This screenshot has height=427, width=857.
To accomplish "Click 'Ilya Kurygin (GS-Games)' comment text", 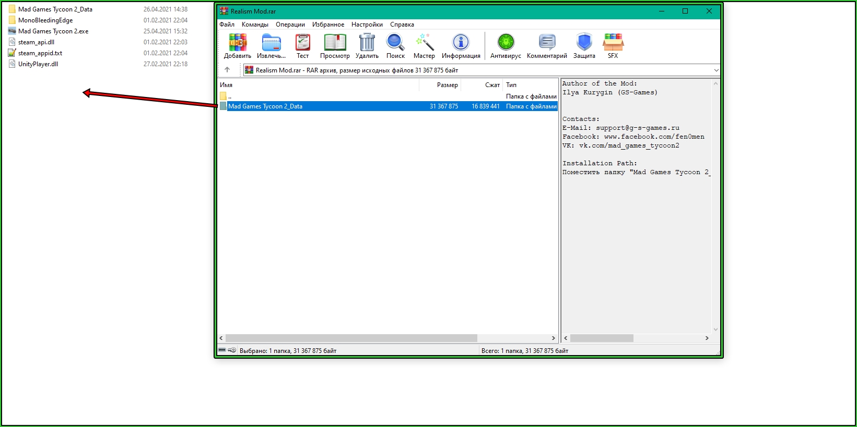I will point(610,92).
